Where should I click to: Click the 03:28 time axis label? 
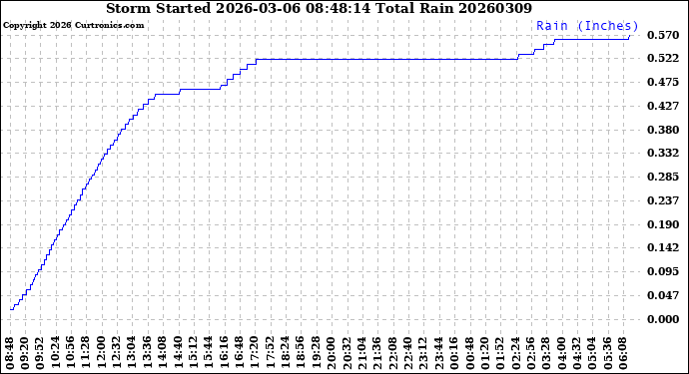tap(546, 353)
